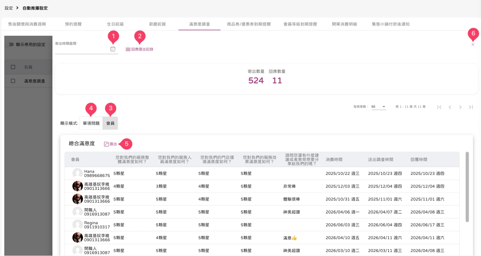Check the box for the 滿意度調查 row
This screenshot has width=481, height=256.
click(x=13, y=81)
